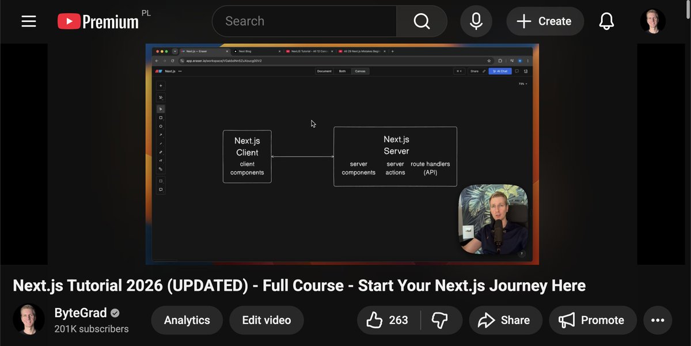Go to the YouTube Premium home logo
691x346 pixels.
(99, 21)
